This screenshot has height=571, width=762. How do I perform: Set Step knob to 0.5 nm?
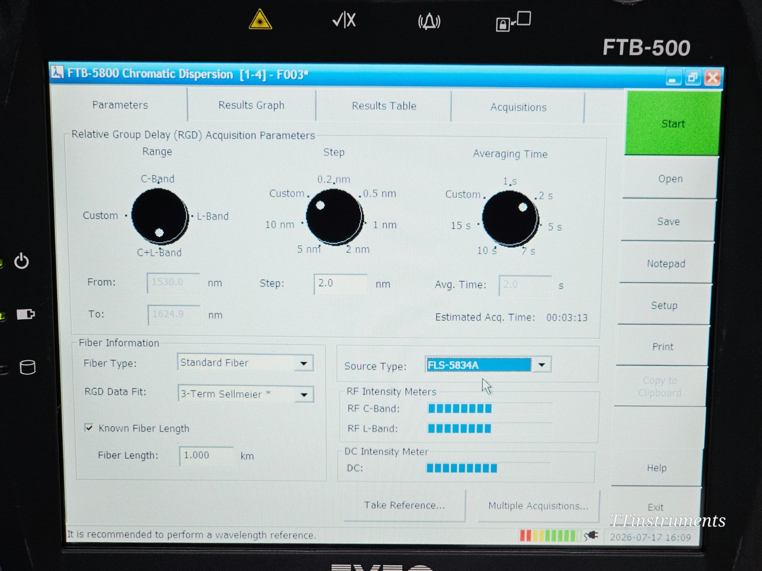[x=380, y=194]
